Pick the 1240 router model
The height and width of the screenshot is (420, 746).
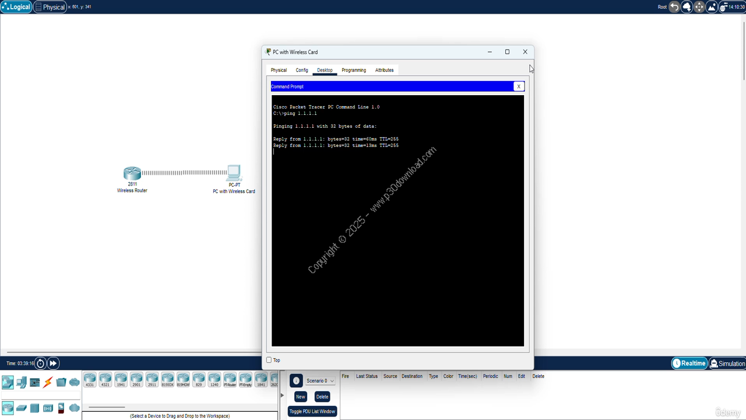coord(214,380)
